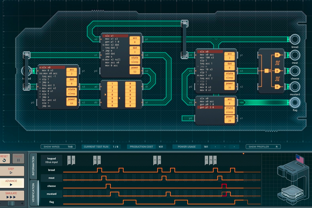Select the bread signal label in the verification panel

51,170
